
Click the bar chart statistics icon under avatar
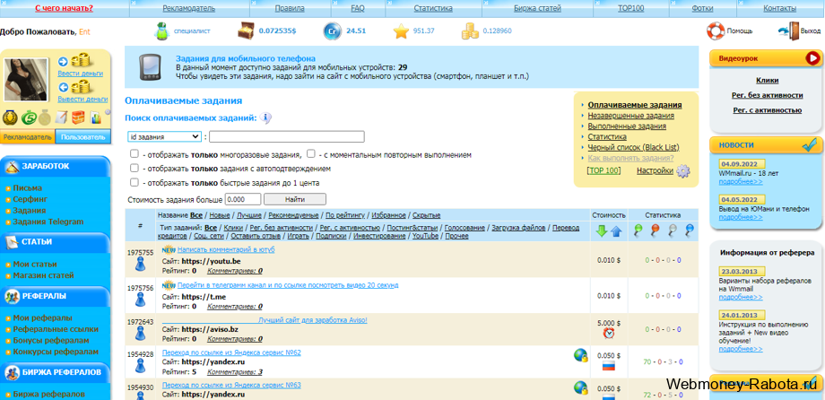pos(96,117)
